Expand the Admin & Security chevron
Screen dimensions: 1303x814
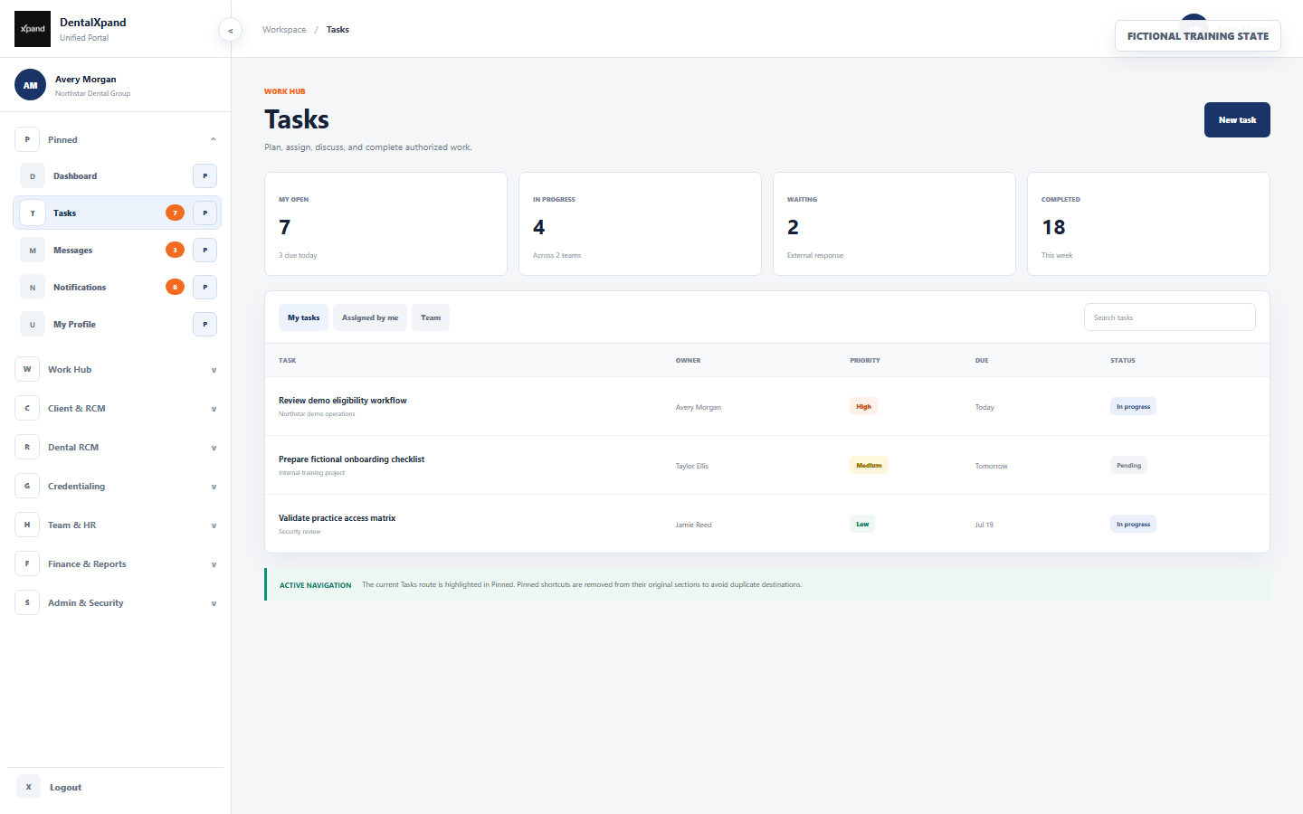pos(214,603)
